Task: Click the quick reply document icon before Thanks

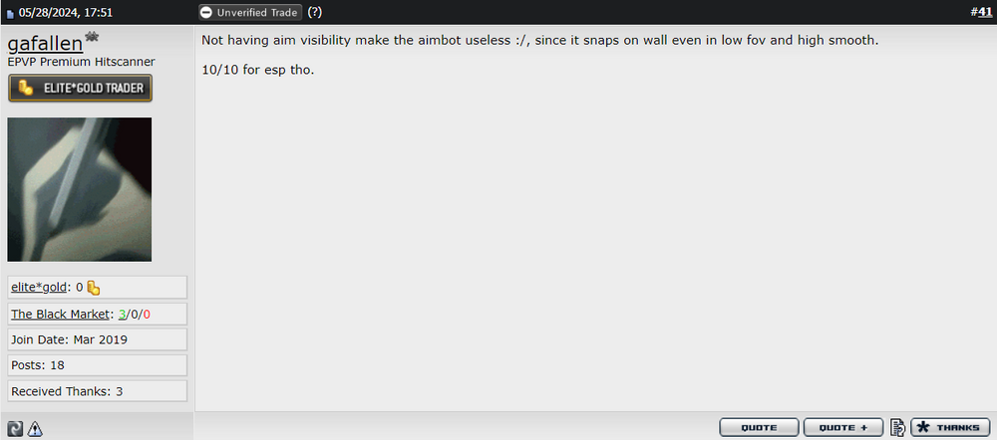Action: [x=897, y=427]
